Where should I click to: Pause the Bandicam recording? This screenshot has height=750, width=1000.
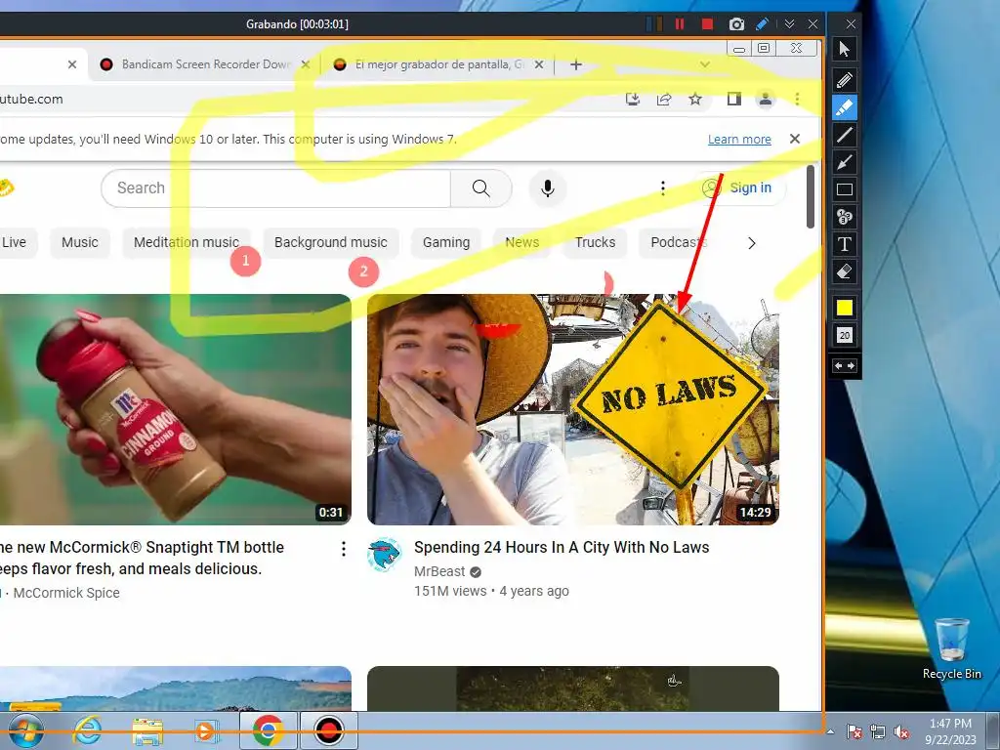pos(680,24)
